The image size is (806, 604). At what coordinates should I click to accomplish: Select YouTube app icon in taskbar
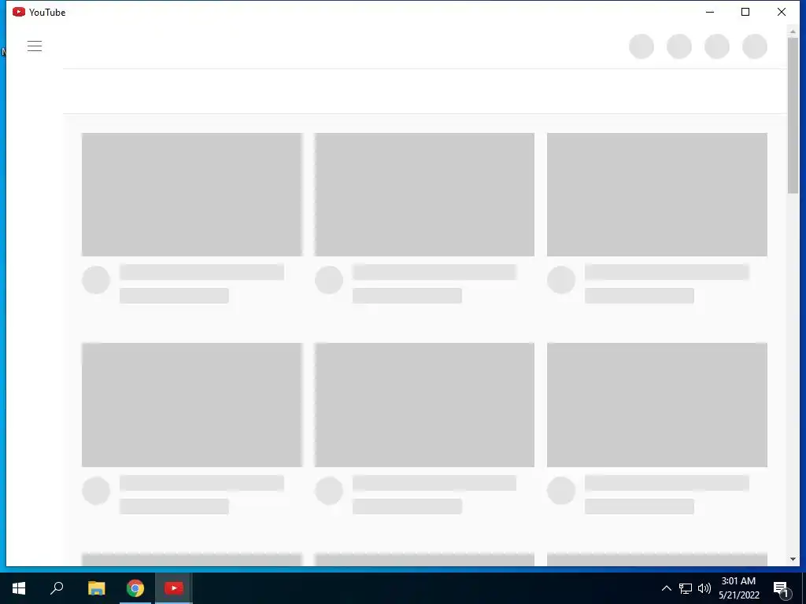(x=174, y=588)
